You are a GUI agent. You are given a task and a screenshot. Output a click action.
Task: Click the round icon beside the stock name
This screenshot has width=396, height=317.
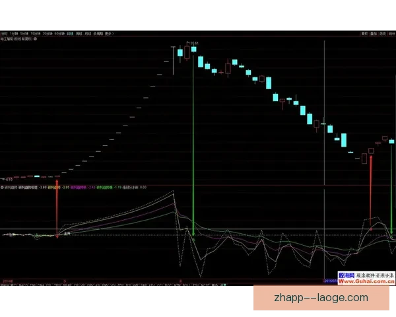[x=36, y=39]
